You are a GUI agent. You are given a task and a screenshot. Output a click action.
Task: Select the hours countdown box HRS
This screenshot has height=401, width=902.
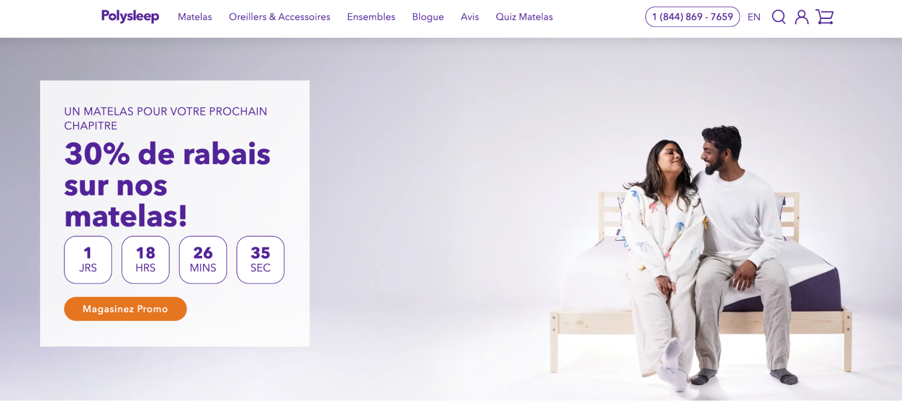point(145,260)
